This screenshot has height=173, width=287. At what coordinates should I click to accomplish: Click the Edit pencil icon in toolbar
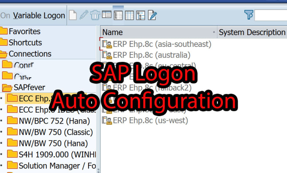[x=84, y=15]
